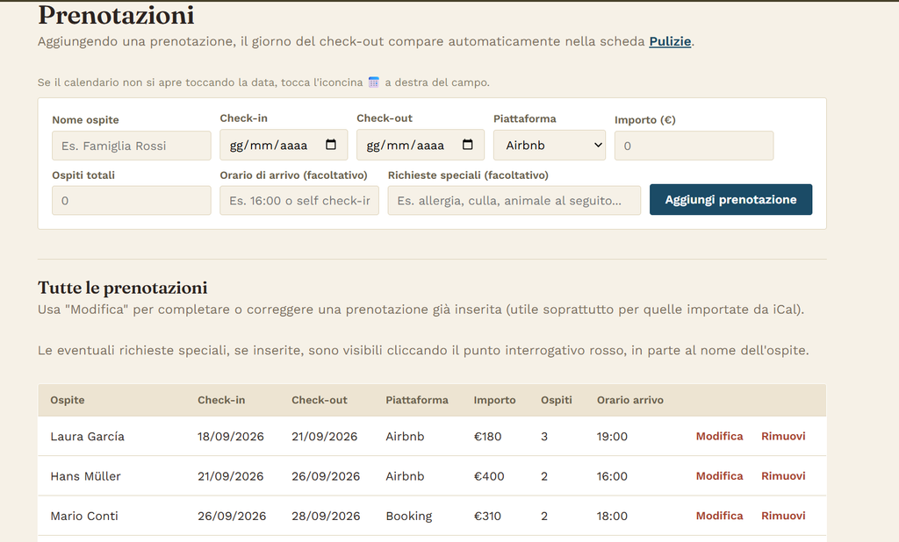Viewport: 899px width, 542px height.
Task: Remove Laura García's booking via Rimuovi
Action: [x=783, y=436]
